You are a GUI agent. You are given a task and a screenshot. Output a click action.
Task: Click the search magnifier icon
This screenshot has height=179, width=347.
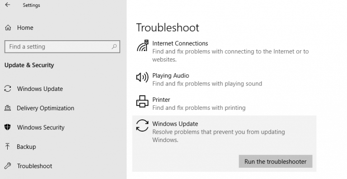point(114,47)
